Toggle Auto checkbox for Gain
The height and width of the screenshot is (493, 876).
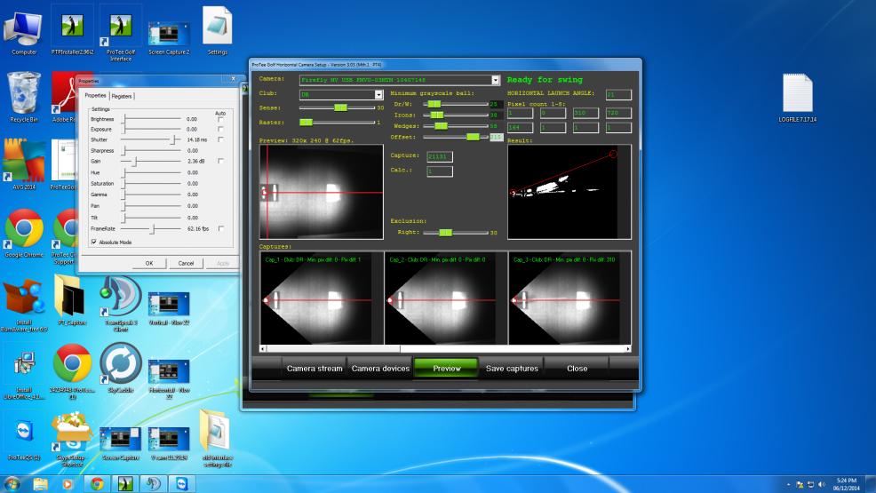point(220,161)
